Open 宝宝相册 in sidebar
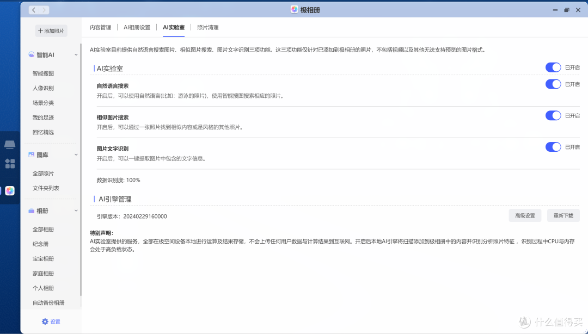 tap(43, 258)
